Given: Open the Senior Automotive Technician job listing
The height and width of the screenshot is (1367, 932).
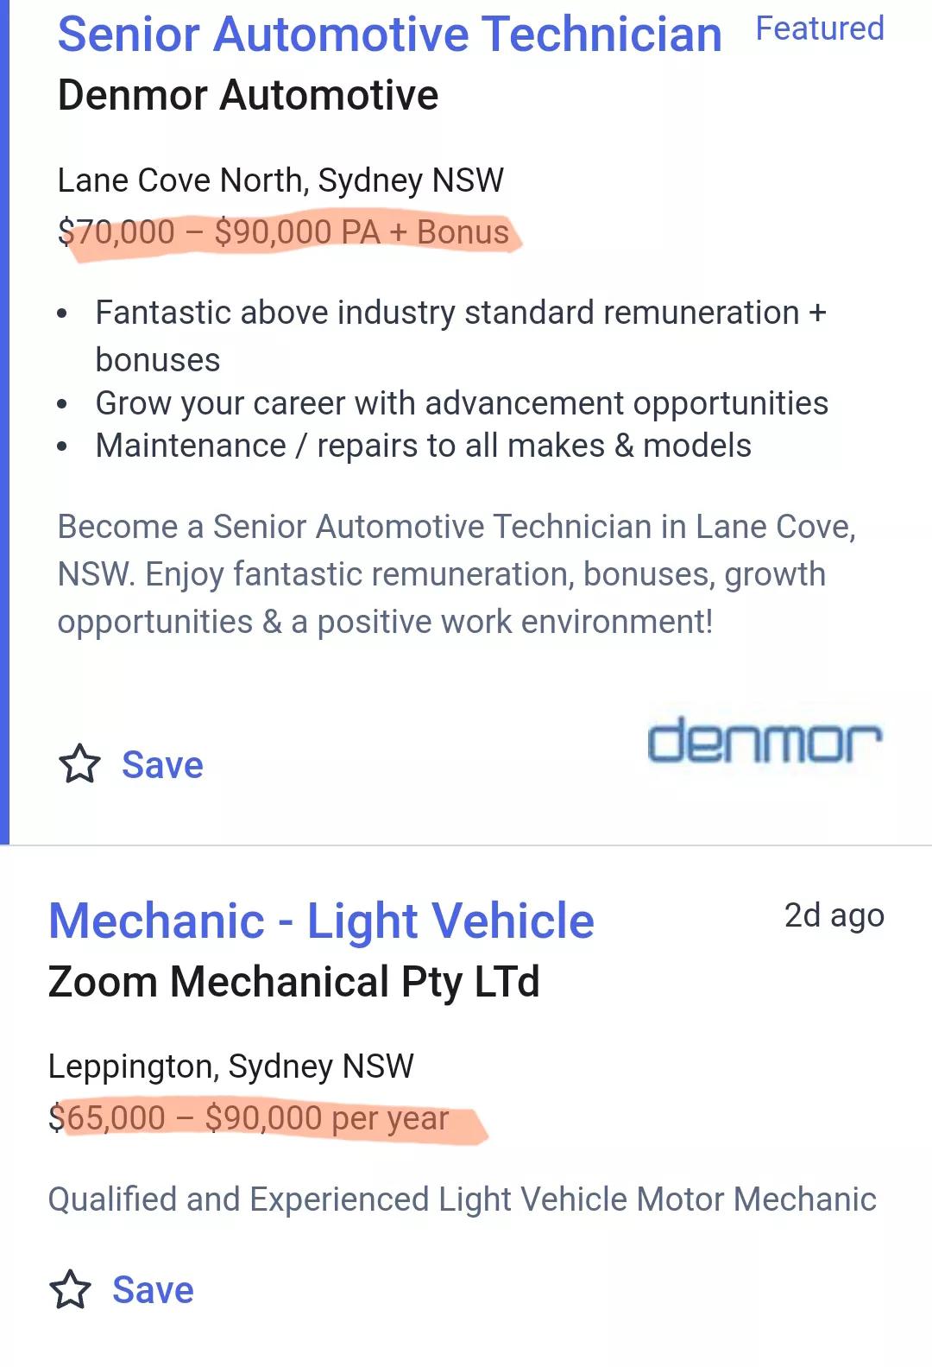Looking at the screenshot, I should point(389,35).
